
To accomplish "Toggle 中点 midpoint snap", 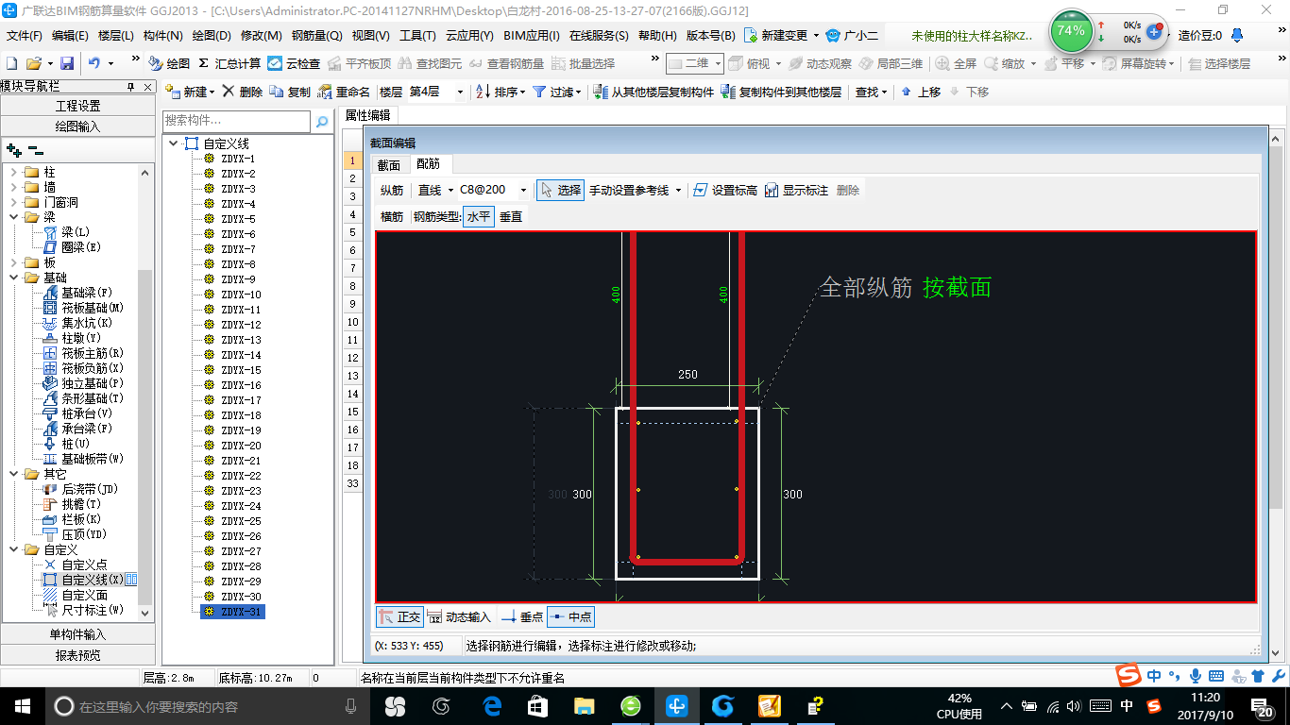I will tap(570, 616).
